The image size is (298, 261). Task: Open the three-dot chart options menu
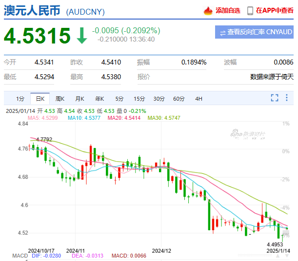click(x=288, y=98)
